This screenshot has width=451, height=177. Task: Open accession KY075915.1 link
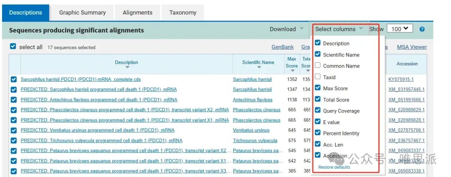coord(401,80)
